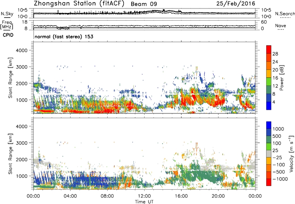Pick the bright blue top velocity colorbar segment
Image resolution: width=295 pixels, height=204 pixels.
pos(269,125)
